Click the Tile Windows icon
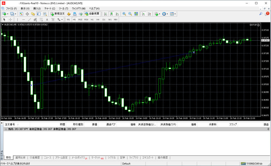The height and width of the screenshot is (166, 271). click(x=136, y=14)
